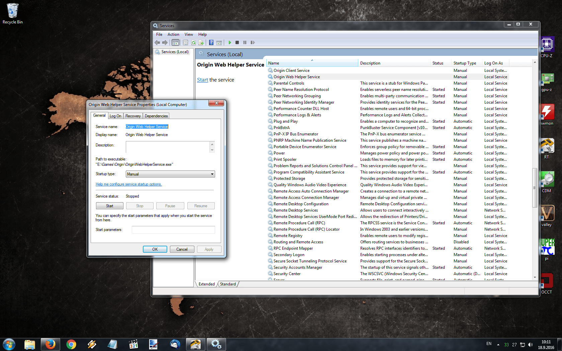Click the green Start Service toolbar icon
This screenshot has height=351, width=562.
point(230,42)
